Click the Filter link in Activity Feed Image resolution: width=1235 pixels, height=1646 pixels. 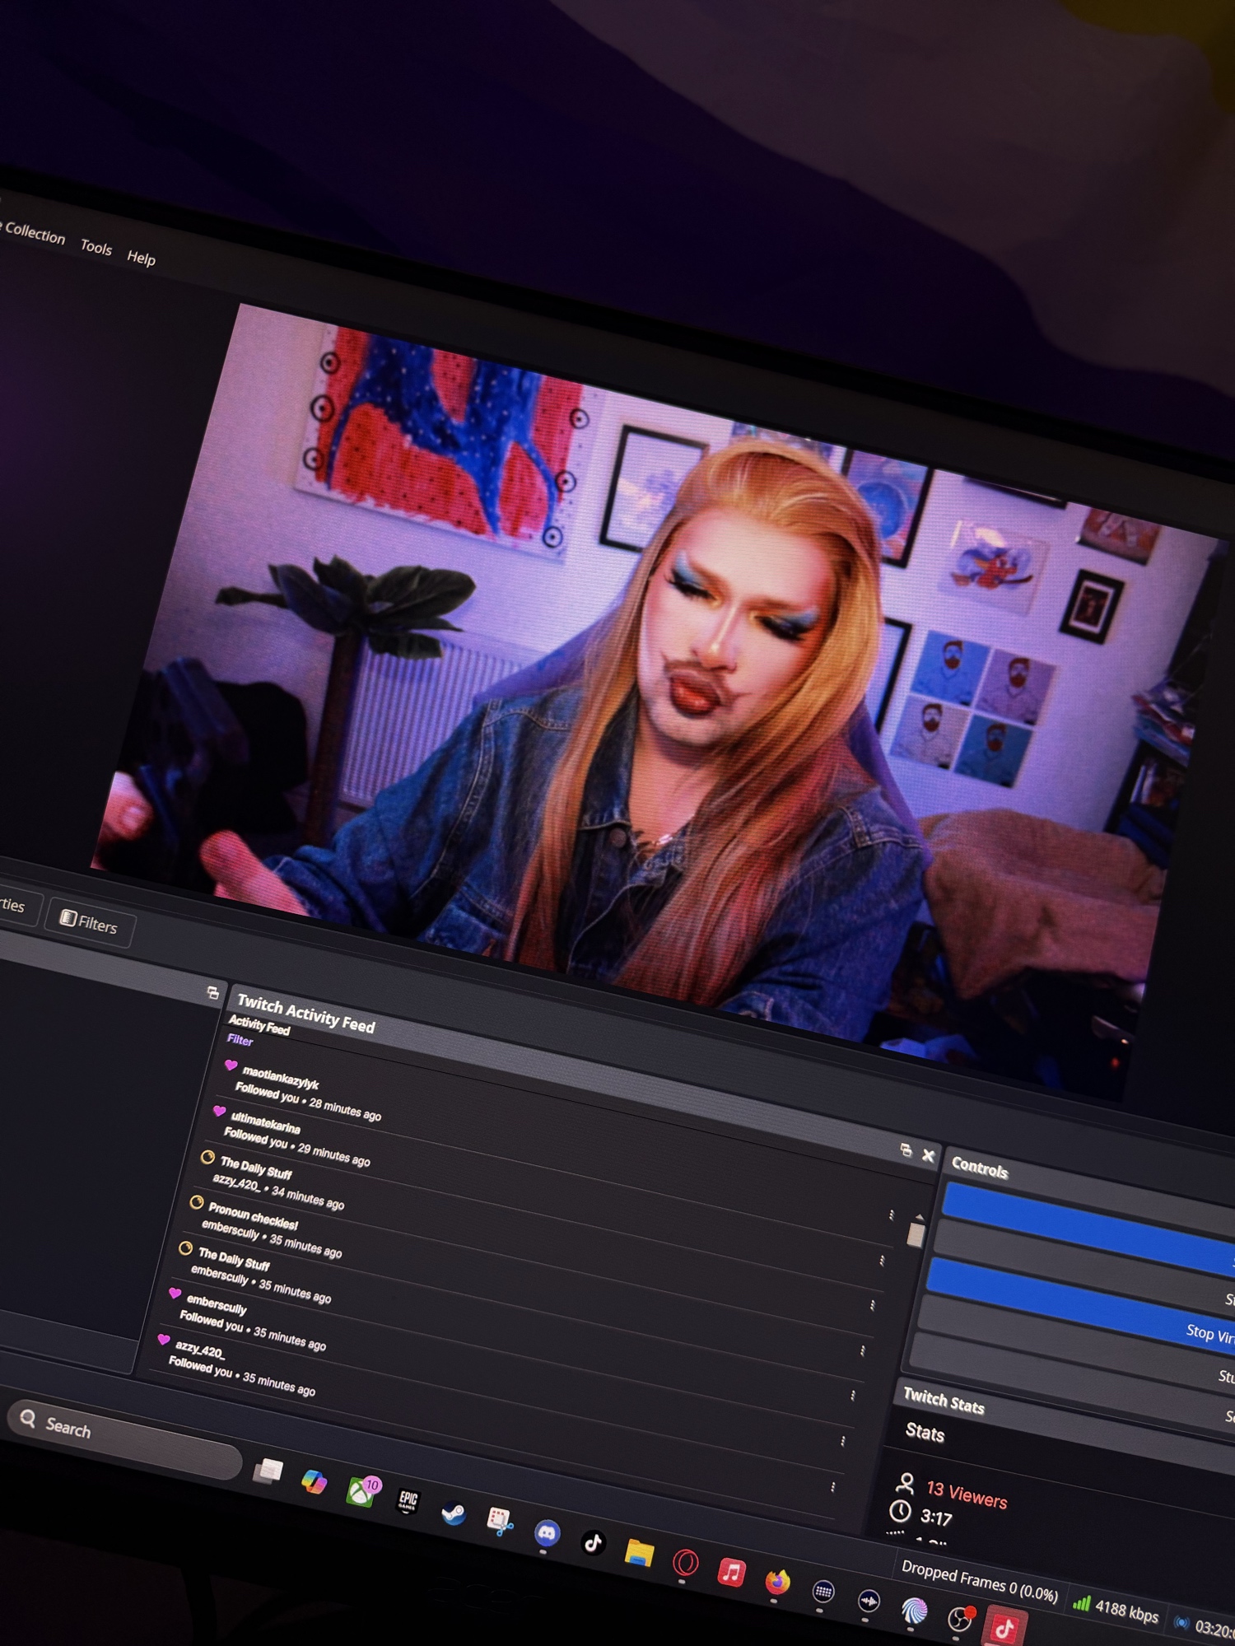(x=240, y=1039)
